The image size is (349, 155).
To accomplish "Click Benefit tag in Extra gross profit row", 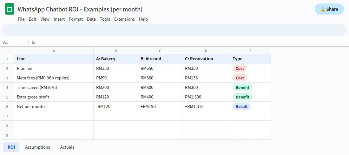I will click(x=242, y=97).
